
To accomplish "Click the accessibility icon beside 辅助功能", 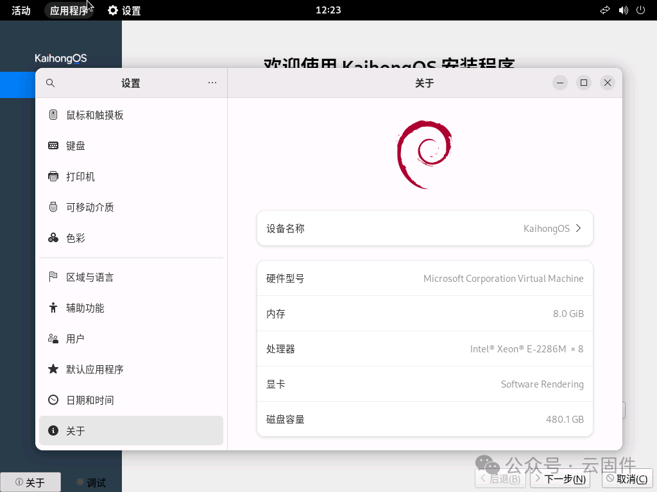I will 53,307.
